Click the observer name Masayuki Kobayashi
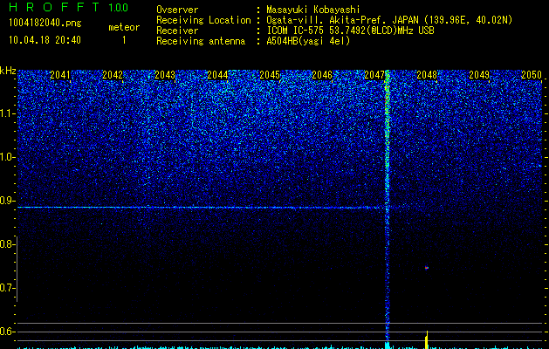549x349 pixels. (x=313, y=10)
